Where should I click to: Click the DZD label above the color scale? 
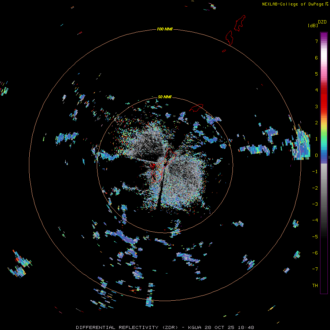coord(322,22)
